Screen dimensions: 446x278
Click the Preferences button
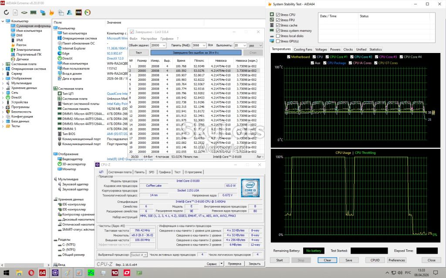click(x=396, y=260)
